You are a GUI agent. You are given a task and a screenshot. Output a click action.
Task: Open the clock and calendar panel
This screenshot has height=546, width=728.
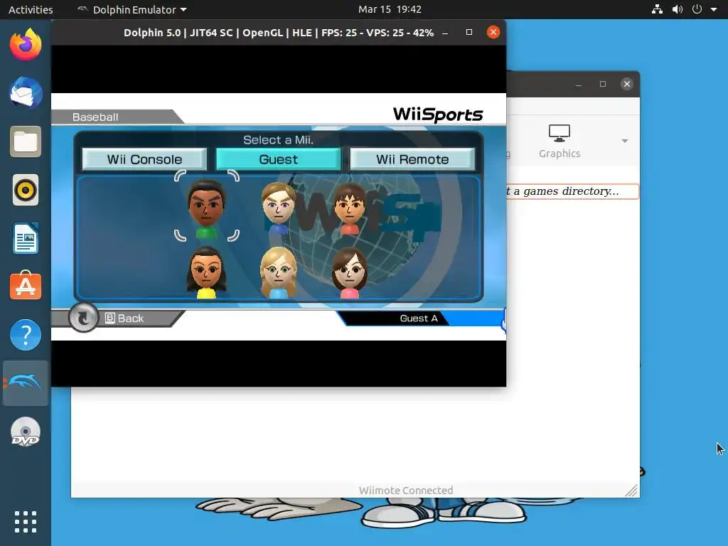[x=390, y=9]
